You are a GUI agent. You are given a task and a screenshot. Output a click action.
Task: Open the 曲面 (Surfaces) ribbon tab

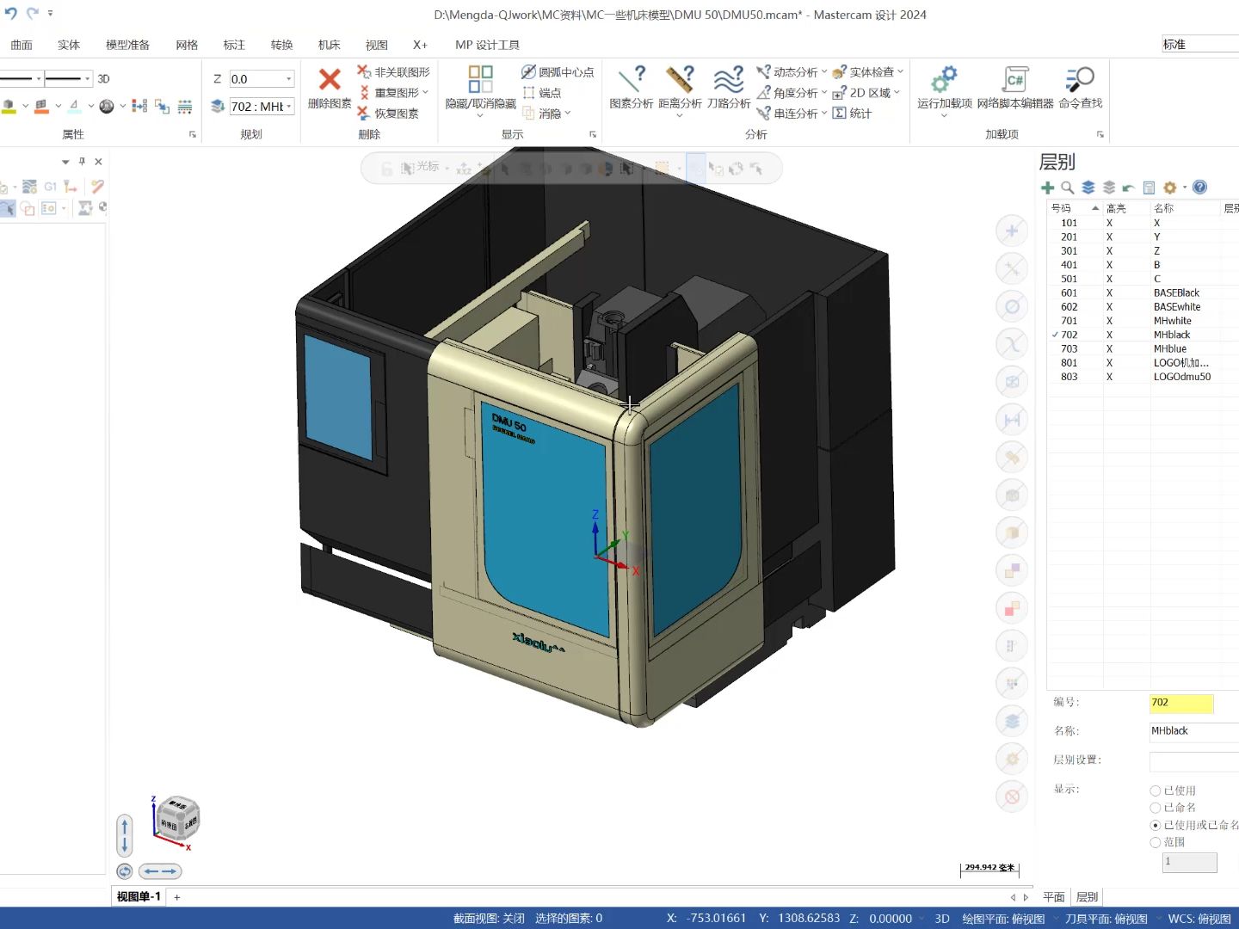pyautogui.click(x=22, y=45)
